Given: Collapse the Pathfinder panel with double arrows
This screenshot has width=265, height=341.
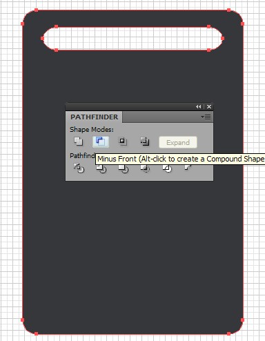Looking at the screenshot, I should pos(199,106).
